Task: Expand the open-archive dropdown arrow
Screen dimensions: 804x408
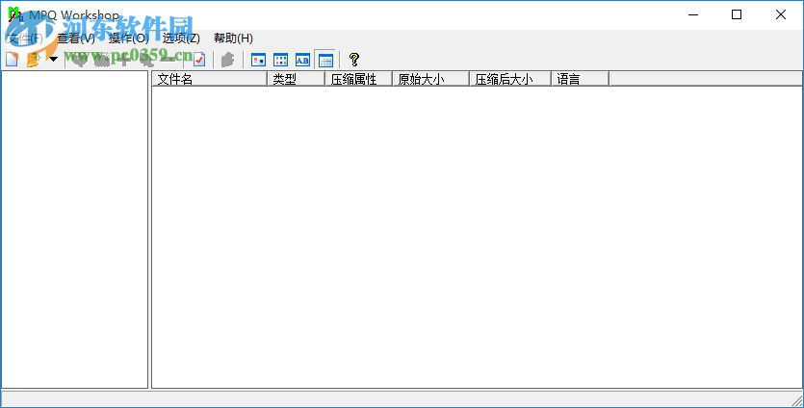Action: coord(53,60)
